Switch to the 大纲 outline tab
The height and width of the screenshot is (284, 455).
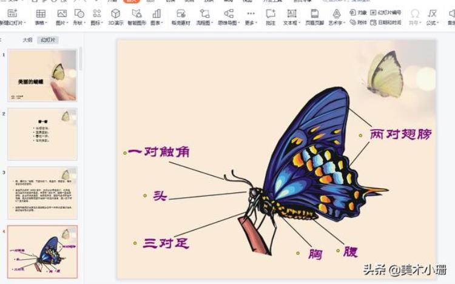coord(27,40)
